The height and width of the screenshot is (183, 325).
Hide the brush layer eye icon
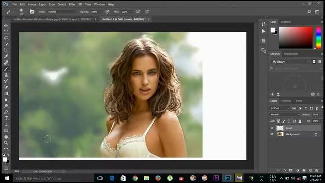point(272,128)
